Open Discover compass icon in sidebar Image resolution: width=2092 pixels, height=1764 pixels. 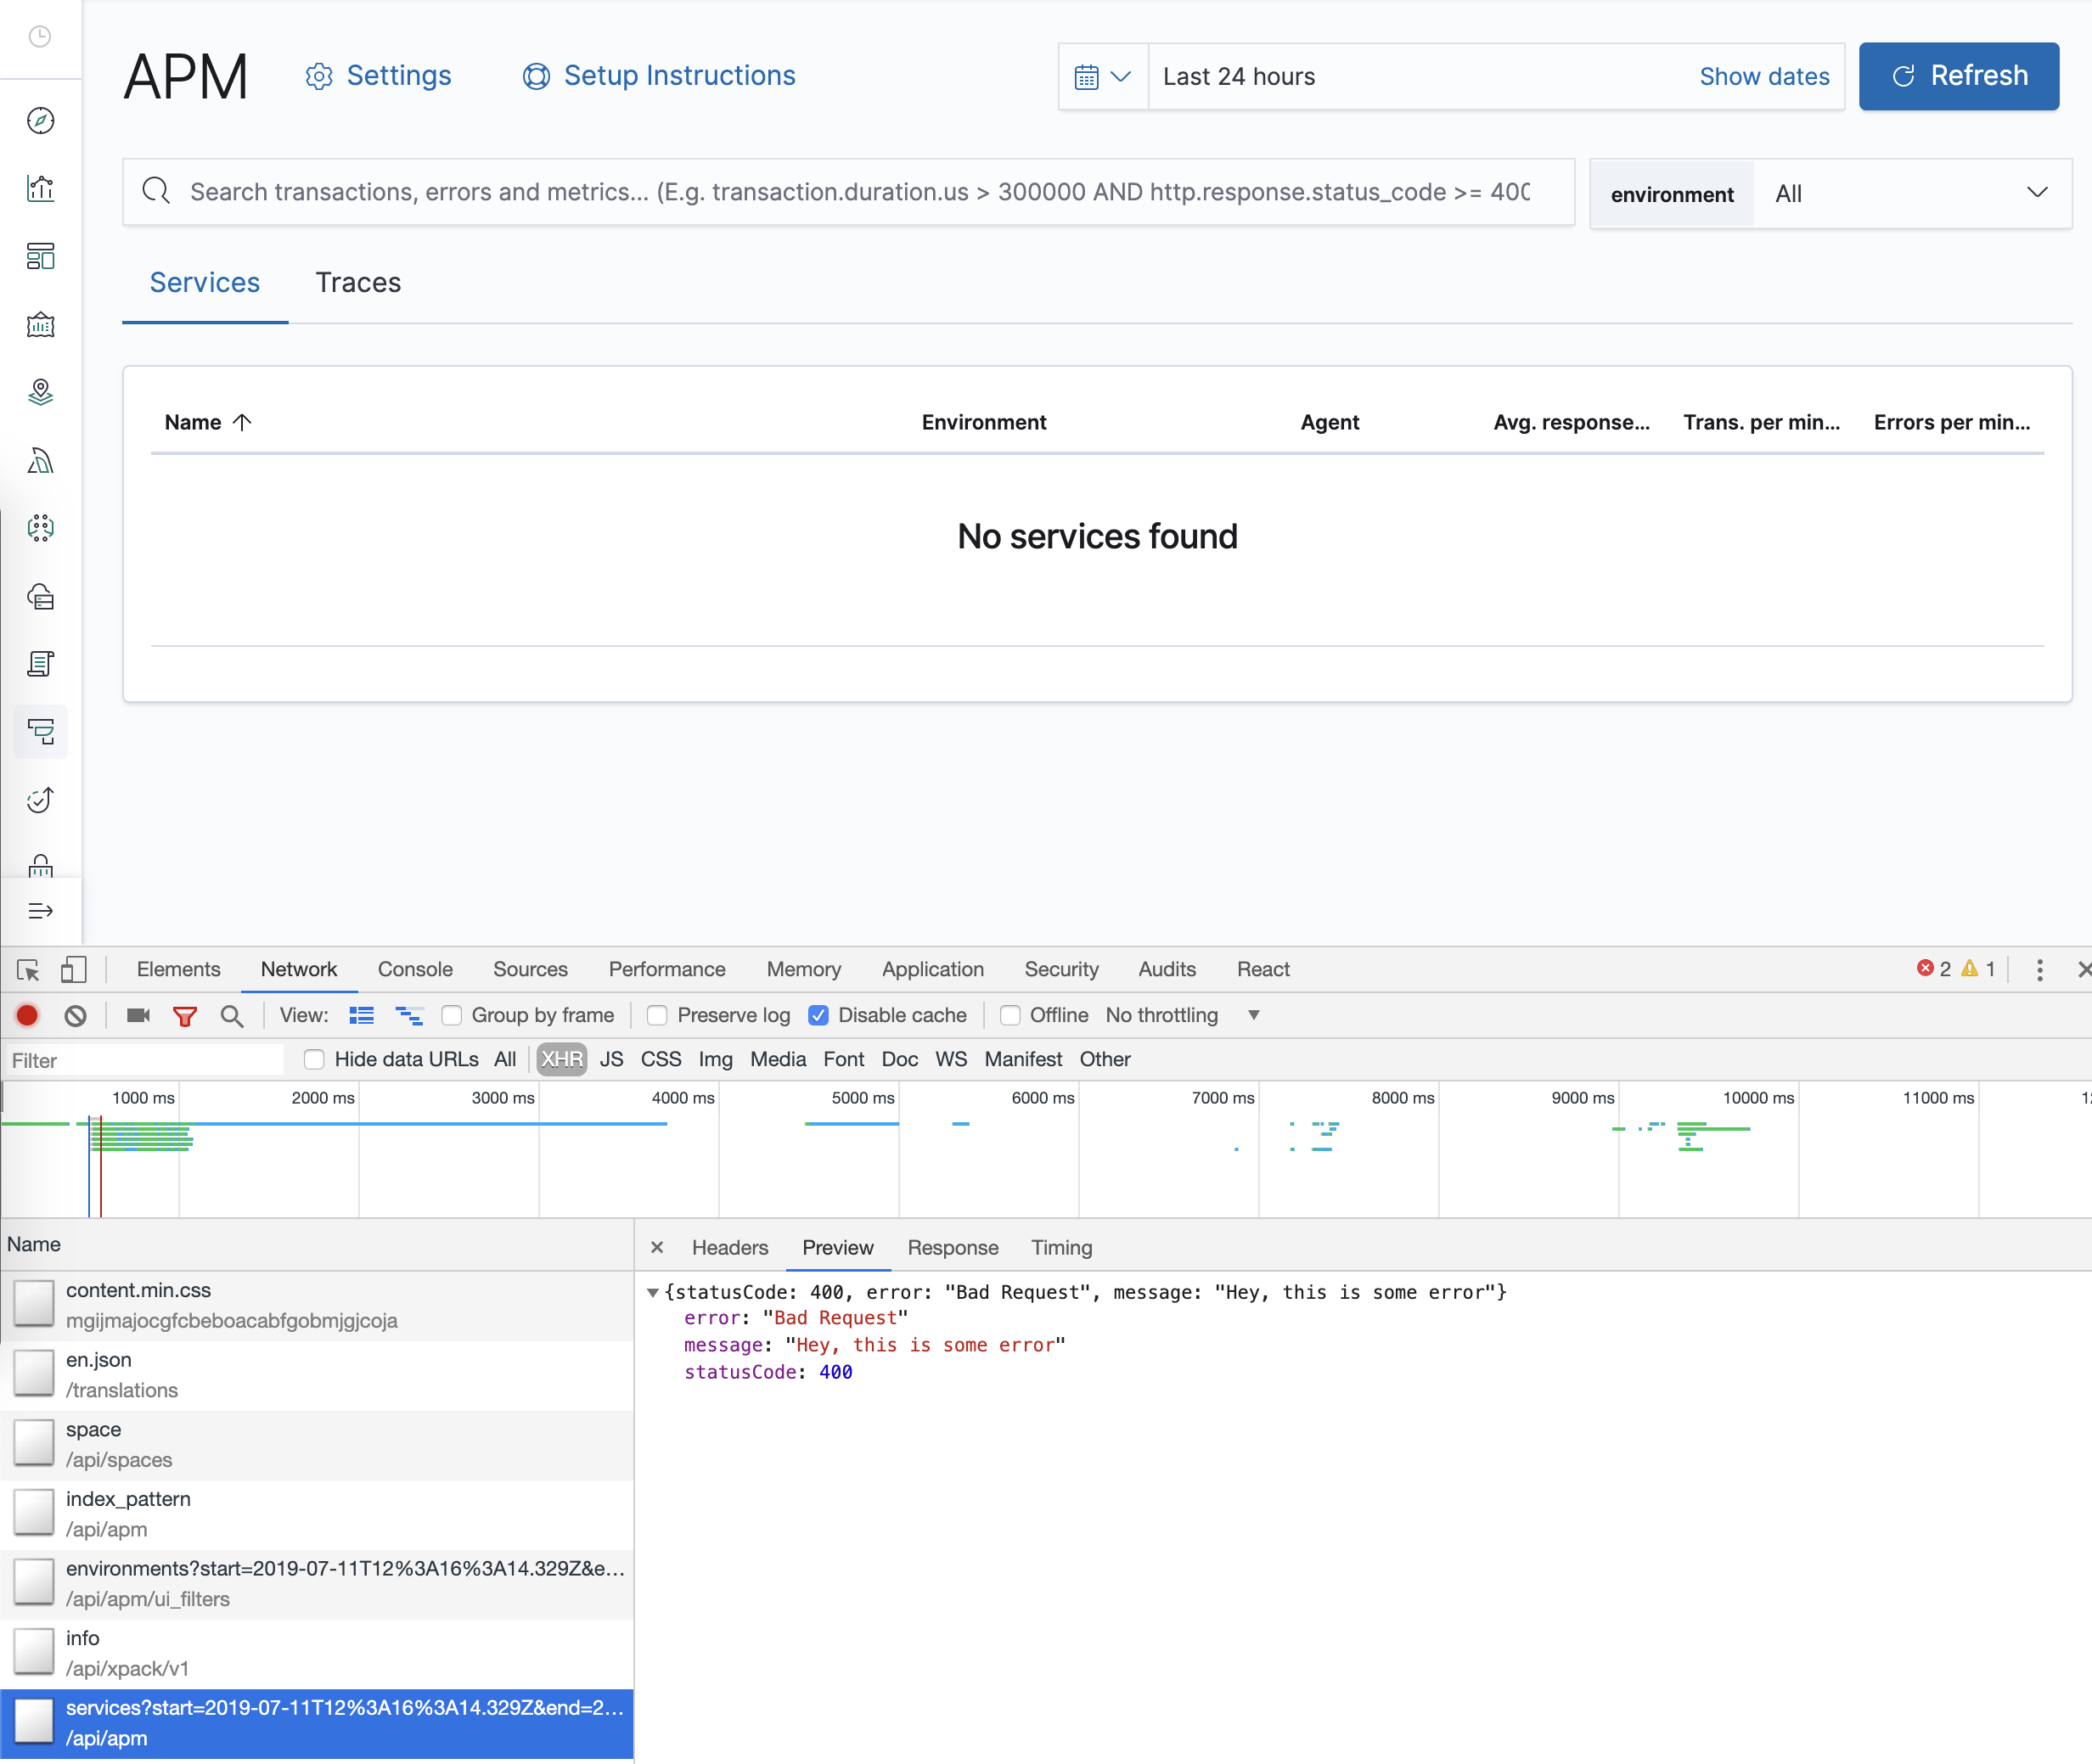coord(40,121)
